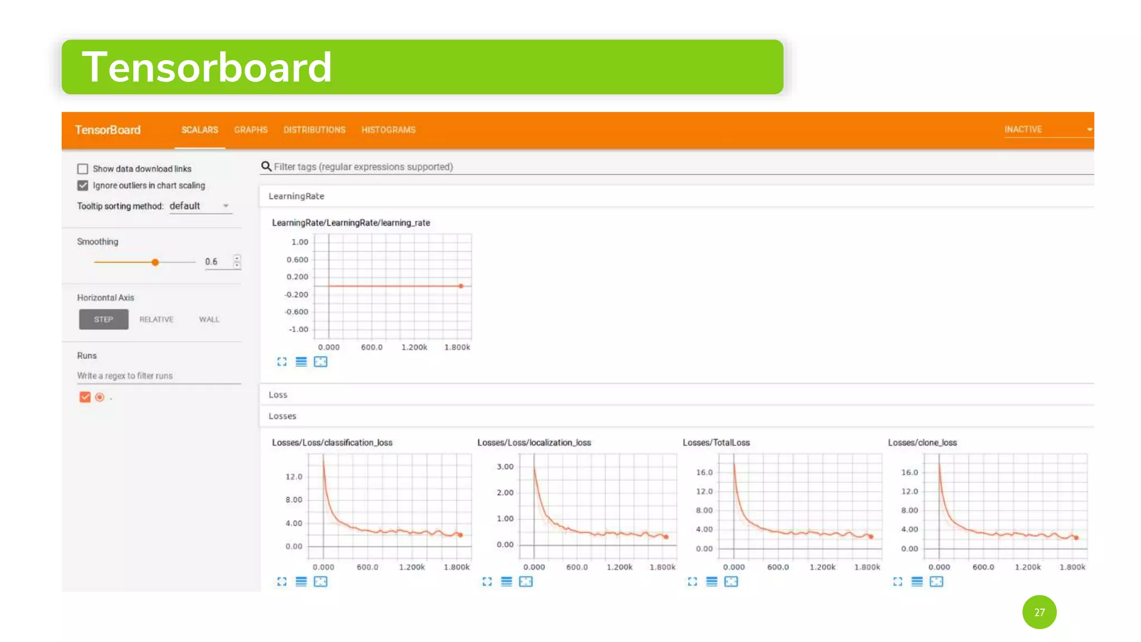Image resolution: width=1141 pixels, height=642 pixels.
Task: Expand the TotalLoss chart to full size
Action: pyautogui.click(x=693, y=581)
